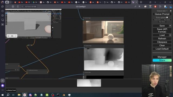This screenshot has height=97, width=173.
Task: Click the small depth thumbnail in bottom feed
Action: pyautogui.click(x=89, y=83)
